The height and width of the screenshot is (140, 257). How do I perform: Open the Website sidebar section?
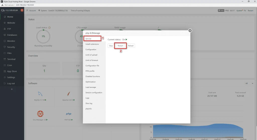tap(11, 23)
